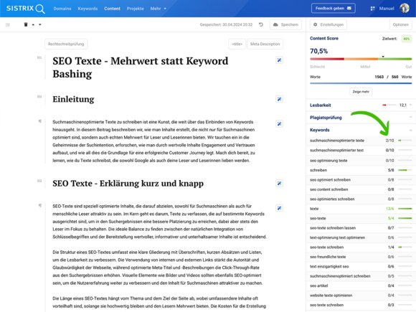Select keyword 'seo optimiertes schreiben'
416x312 pixels.
(361, 199)
